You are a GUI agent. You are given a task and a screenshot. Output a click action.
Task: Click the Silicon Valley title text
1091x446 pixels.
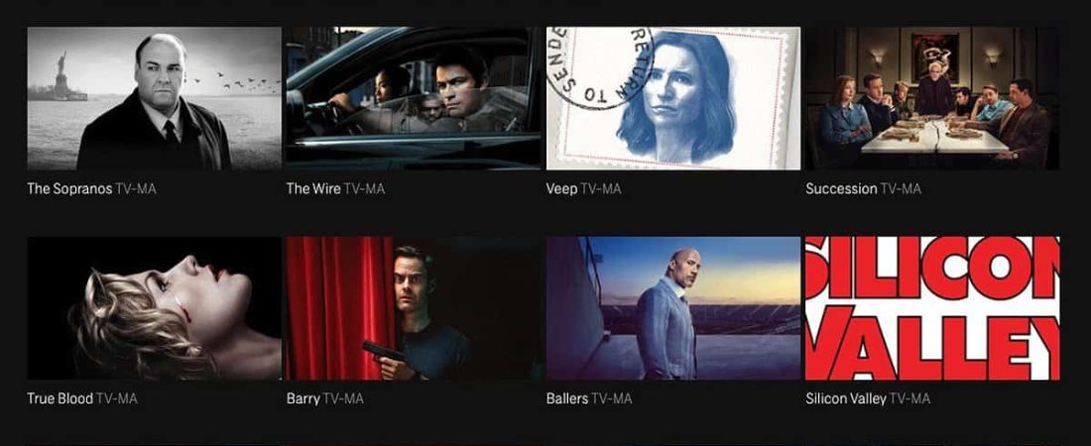tap(846, 399)
